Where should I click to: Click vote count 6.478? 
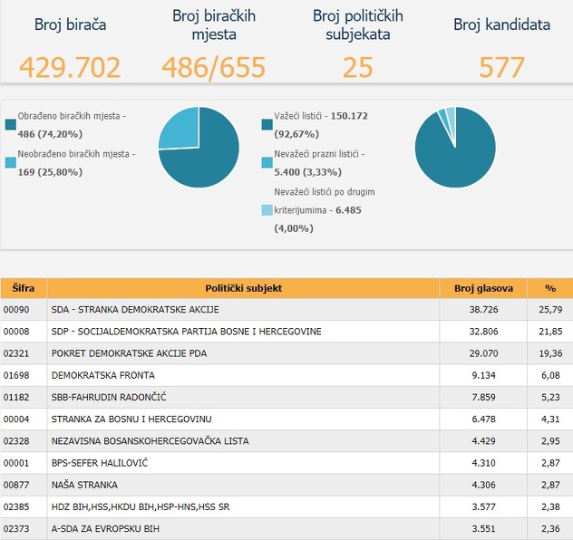483,419
